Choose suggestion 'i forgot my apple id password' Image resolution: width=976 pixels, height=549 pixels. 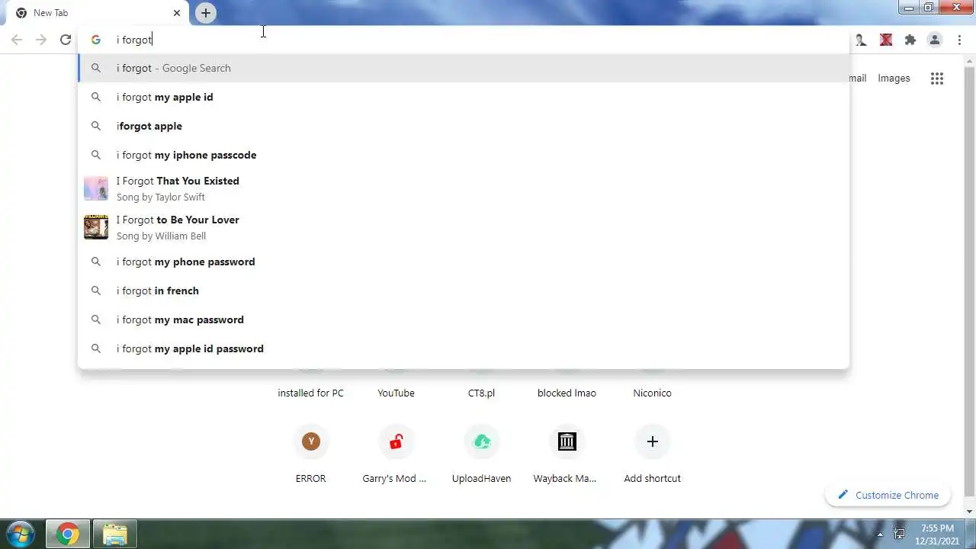464,348
